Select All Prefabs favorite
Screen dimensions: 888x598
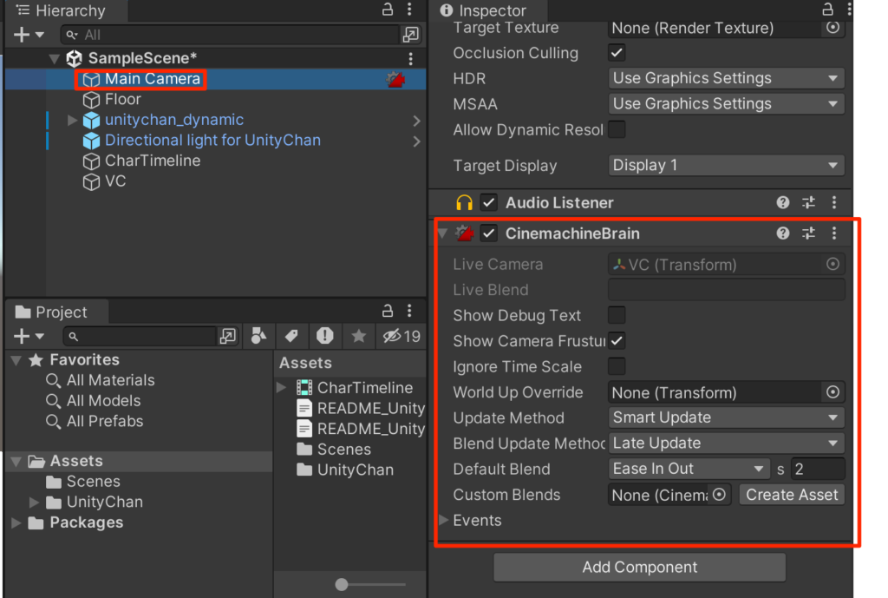(105, 421)
